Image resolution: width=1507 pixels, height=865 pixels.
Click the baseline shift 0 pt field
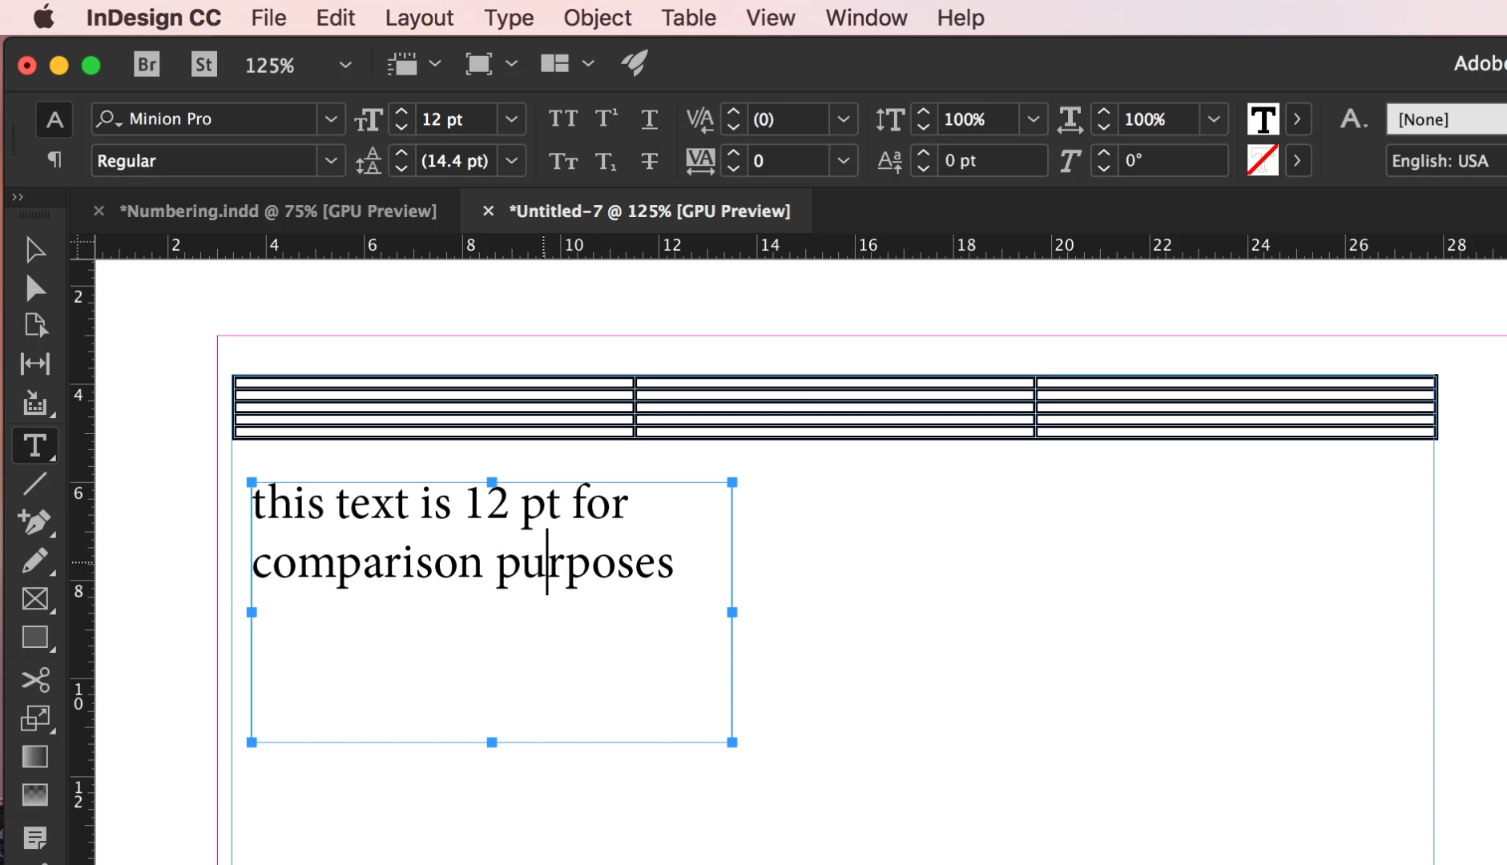click(x=993, y=161)
